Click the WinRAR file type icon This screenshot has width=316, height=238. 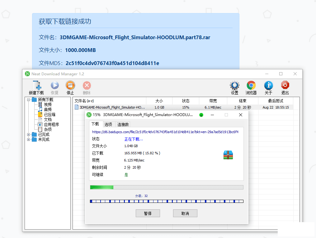click(x=228, y=155)
